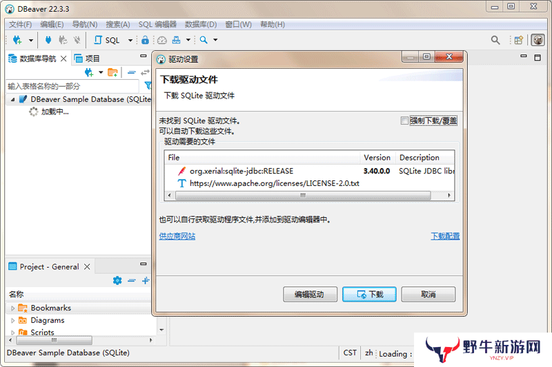Toggle link with editor arrows in navigator
The height and width of the screenshot is (367, 552).
[x=145, y=73]
